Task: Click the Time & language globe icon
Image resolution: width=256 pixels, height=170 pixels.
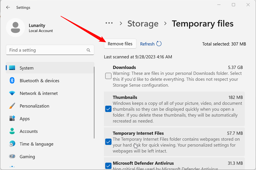Action: 12,144
